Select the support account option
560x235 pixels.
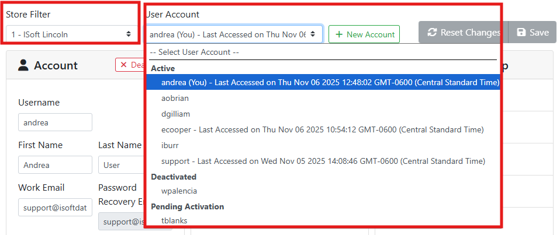tap(323, 161)
